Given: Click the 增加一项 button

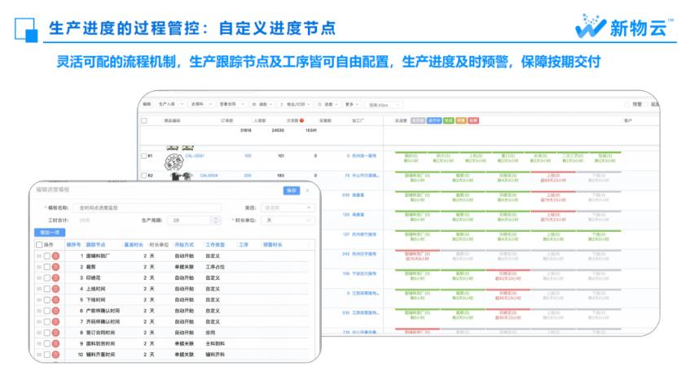Looking at the screenshot, I should click(50, 232).
